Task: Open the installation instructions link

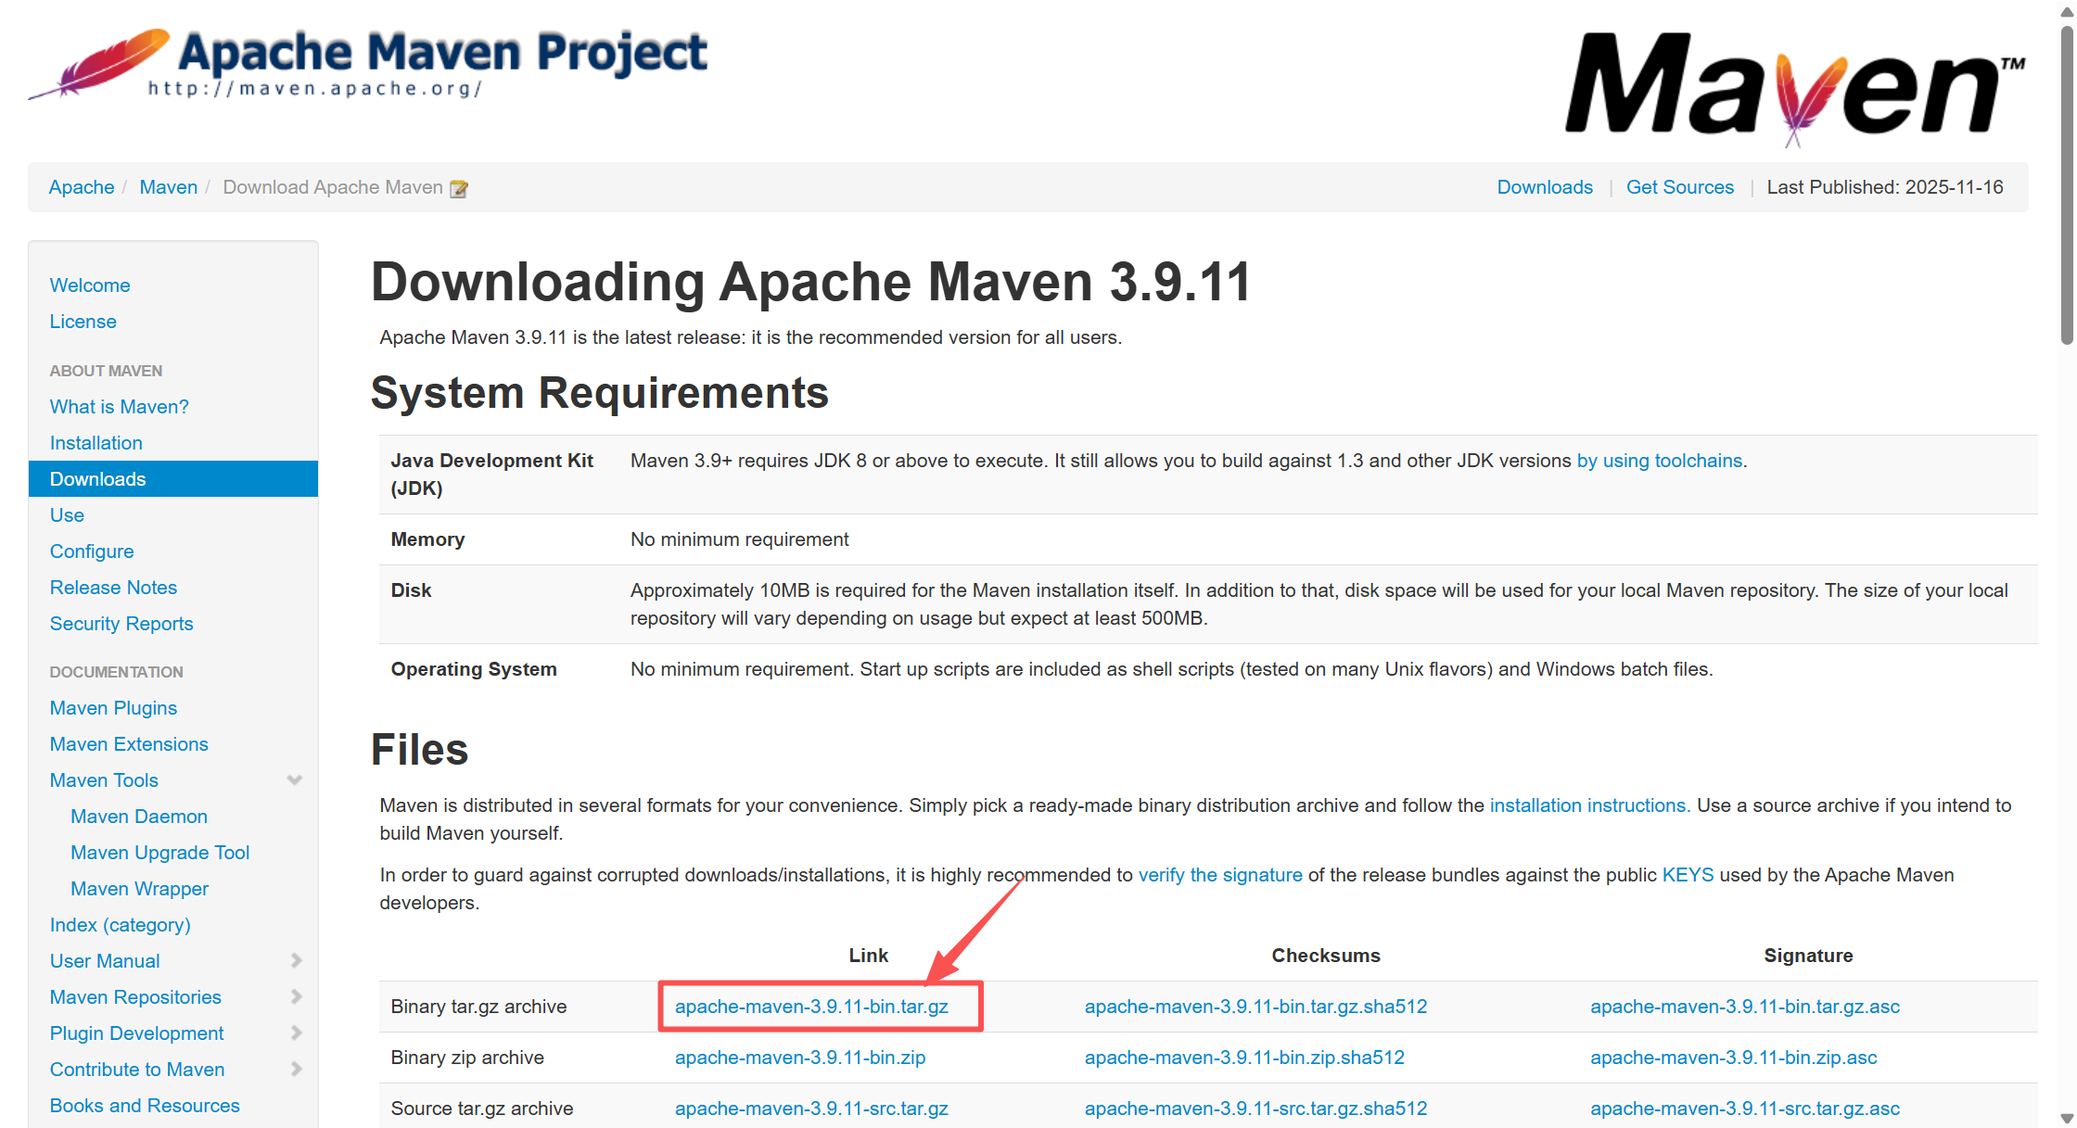Action: pos(1588,805)
